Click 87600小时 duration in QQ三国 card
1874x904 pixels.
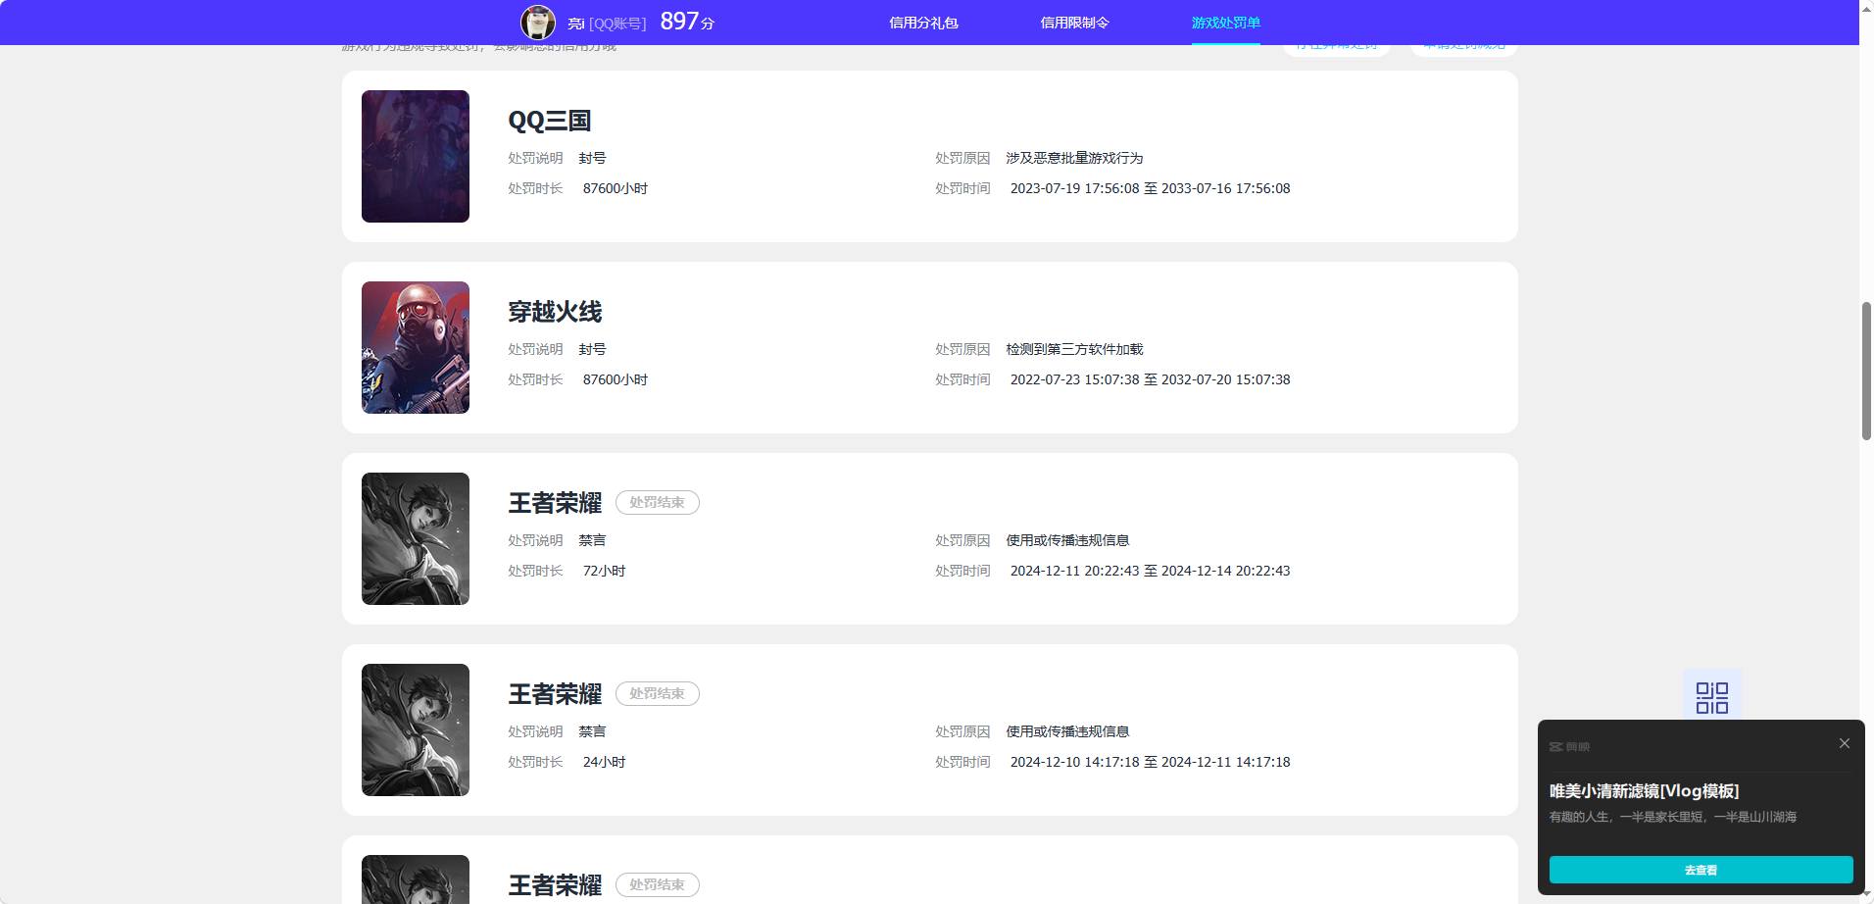(x=615, y=188)
